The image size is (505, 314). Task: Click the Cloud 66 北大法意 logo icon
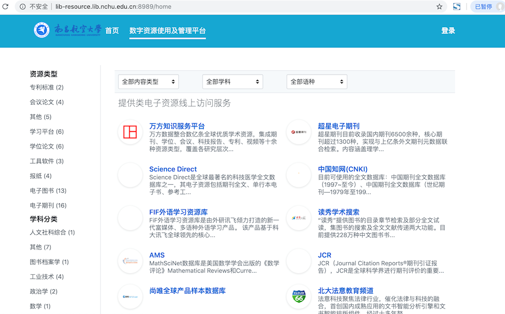tap(298, 296)
